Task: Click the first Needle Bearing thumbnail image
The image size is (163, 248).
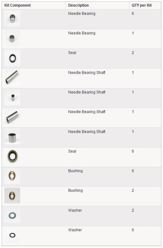Action: click(x=12, y=18)
